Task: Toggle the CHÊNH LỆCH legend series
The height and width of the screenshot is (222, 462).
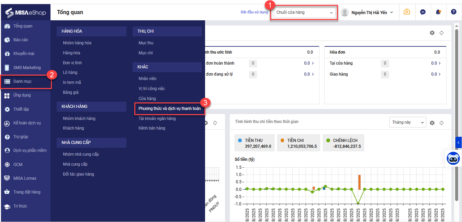Action: click(x=342, y=143)
